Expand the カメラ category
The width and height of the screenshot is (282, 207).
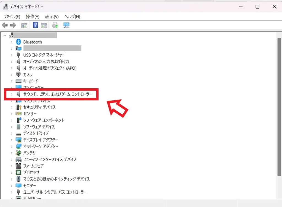[12, 75]
